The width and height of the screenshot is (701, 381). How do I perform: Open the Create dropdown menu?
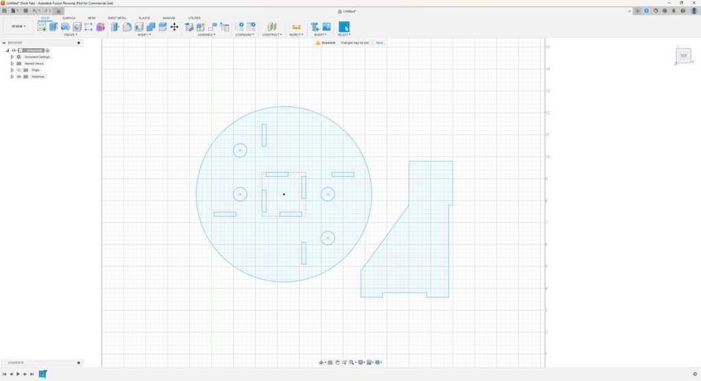click(70, 35)
